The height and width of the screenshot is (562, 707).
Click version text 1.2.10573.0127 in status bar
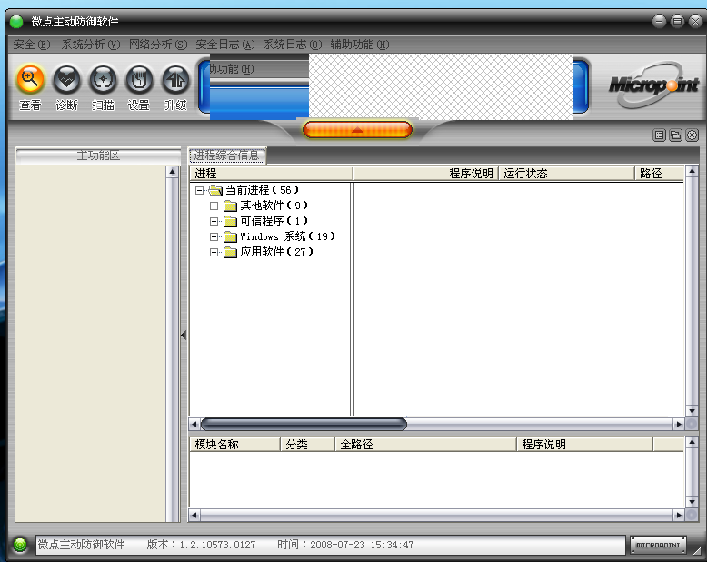pyautogui.click(x=218, y=545)
